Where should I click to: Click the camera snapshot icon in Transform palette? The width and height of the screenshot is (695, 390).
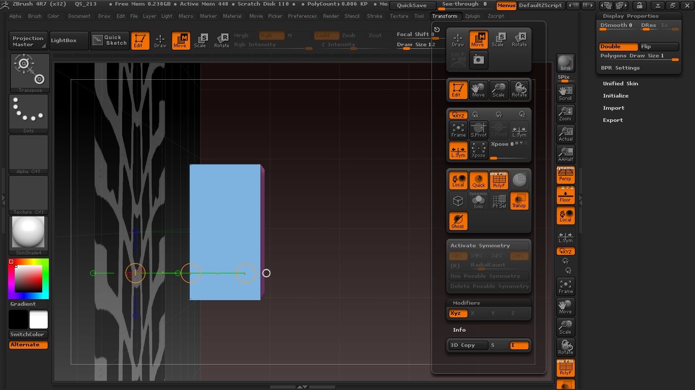point(478,60)
